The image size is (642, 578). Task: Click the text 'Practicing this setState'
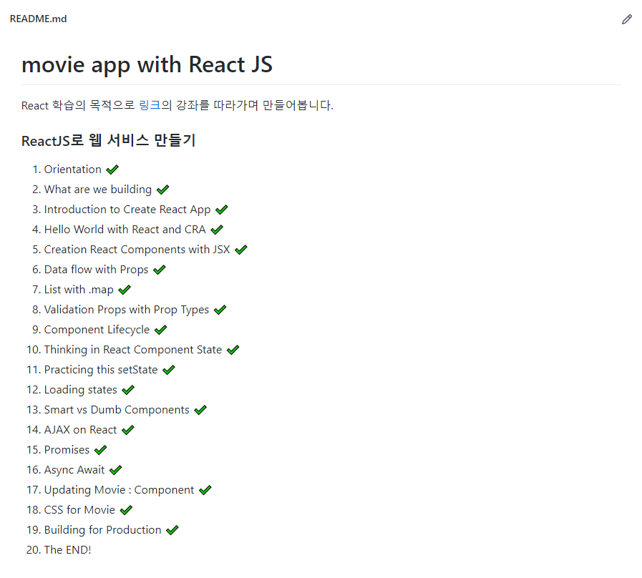coord(101,370)
